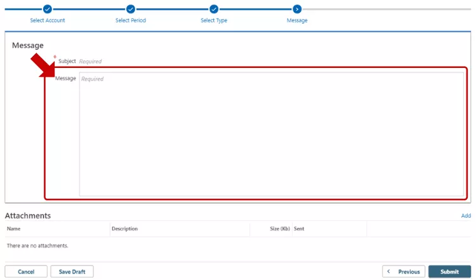This screenshot has width=476, height=280.
Task: Click the Add attachment link
Action: point(466,216)
